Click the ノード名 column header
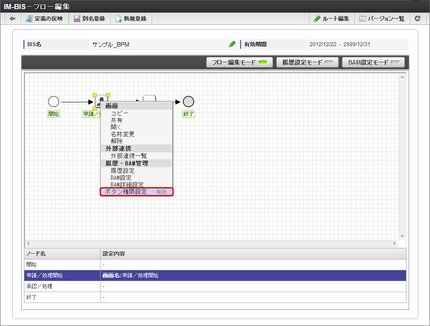 tap(62, 254)
